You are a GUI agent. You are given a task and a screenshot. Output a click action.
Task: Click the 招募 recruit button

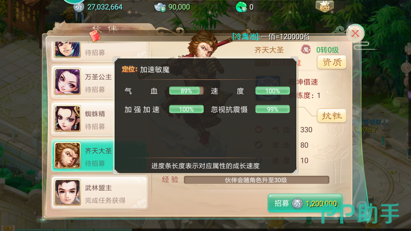click(x=305, y=203)
